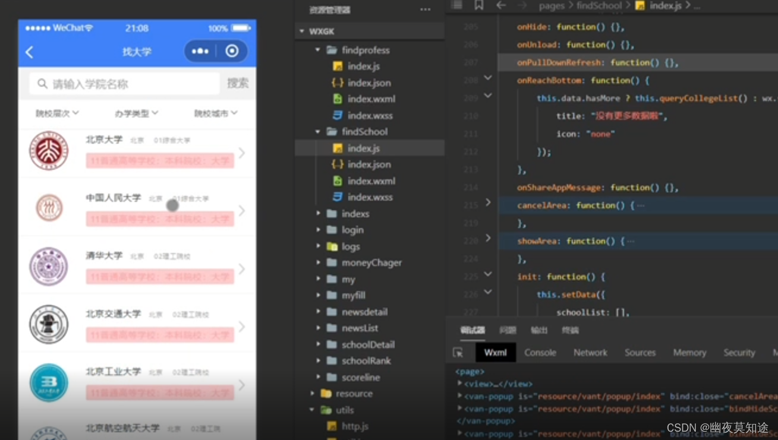The width and height of the screenshot is (778, 440).
Task: Open the 办学类型 filter dropdown
Action: pos(136,113)
